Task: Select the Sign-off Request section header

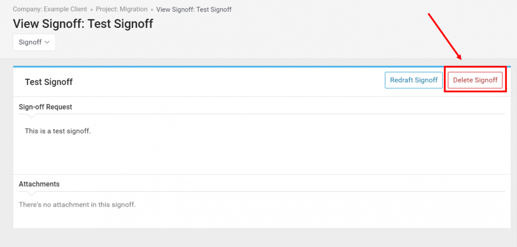Action: click(45, 107)
